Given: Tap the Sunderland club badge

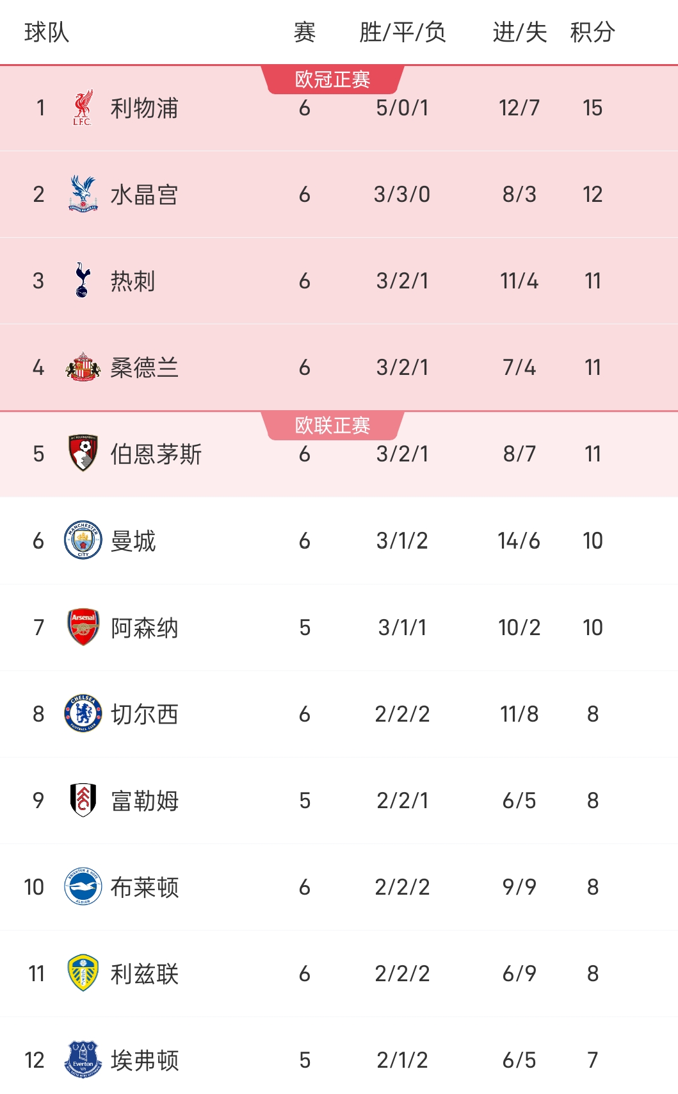Looking at the screenshot, I should point(83,367).
